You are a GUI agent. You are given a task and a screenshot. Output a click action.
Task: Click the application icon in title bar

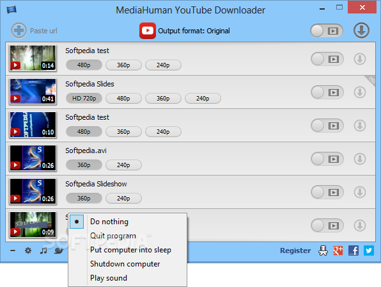[x=12, y=10]
